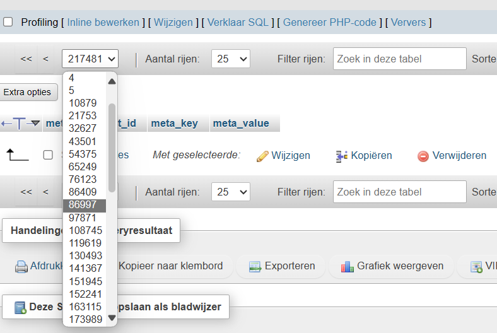Click the Genereer PHP-code link
Viewport: 497px width, 333px height.
[x=330, y=22]
